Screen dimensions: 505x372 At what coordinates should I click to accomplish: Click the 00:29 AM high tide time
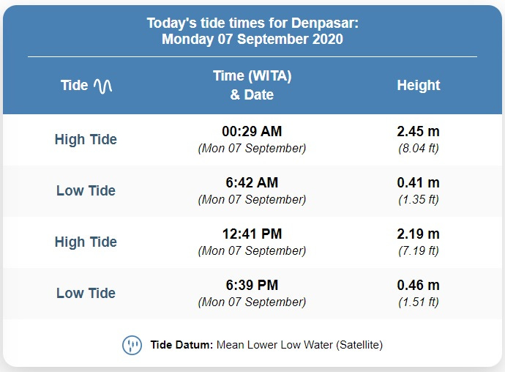click(x=252, y=131)
